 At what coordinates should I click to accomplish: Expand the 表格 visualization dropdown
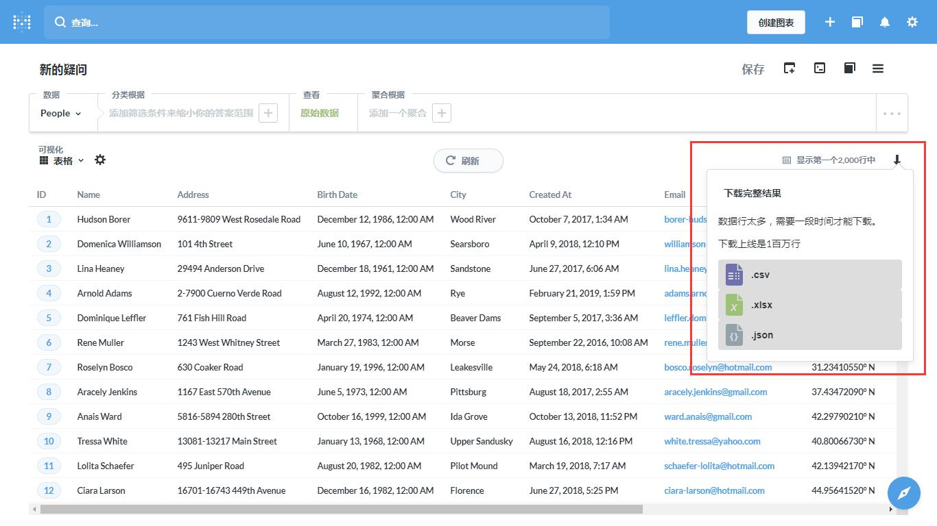62,160
